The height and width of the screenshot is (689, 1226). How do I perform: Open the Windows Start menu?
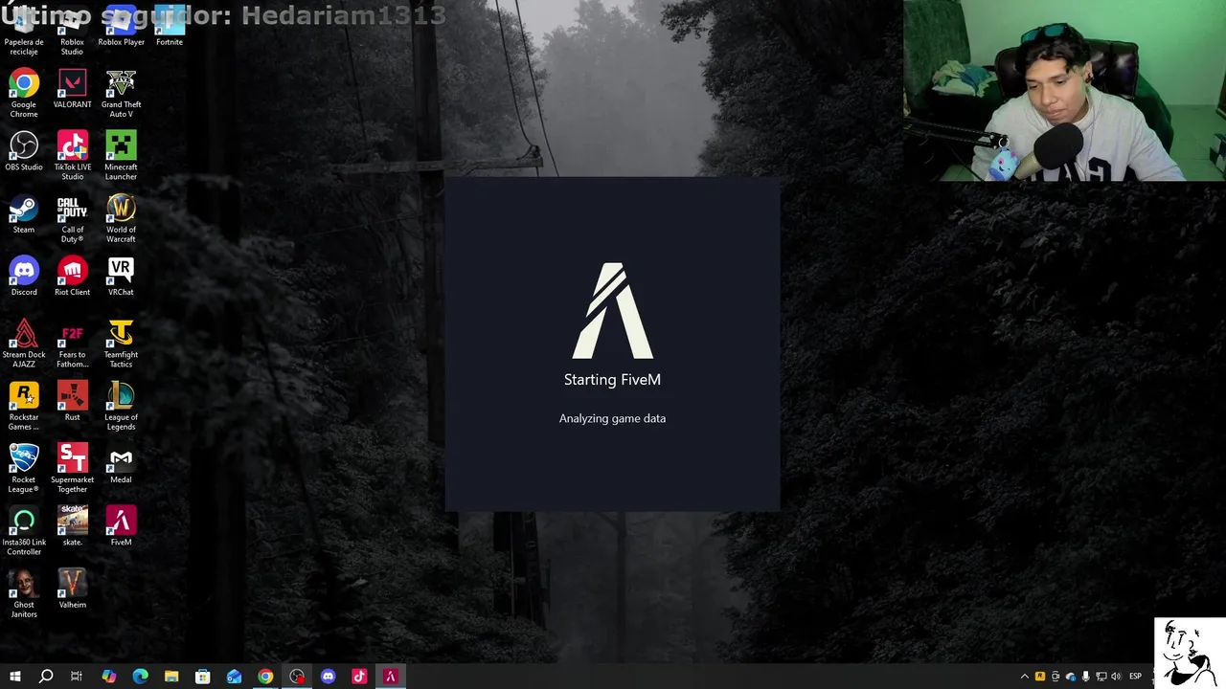click(14, 677)
